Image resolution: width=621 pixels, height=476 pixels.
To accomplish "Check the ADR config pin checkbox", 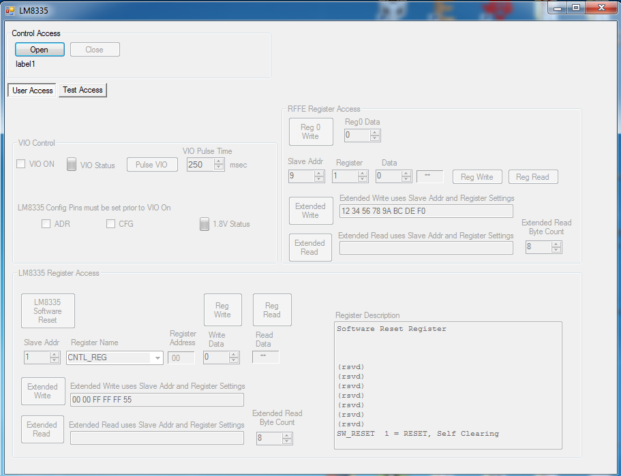I will pyautogui.click(x=46, y=224).
